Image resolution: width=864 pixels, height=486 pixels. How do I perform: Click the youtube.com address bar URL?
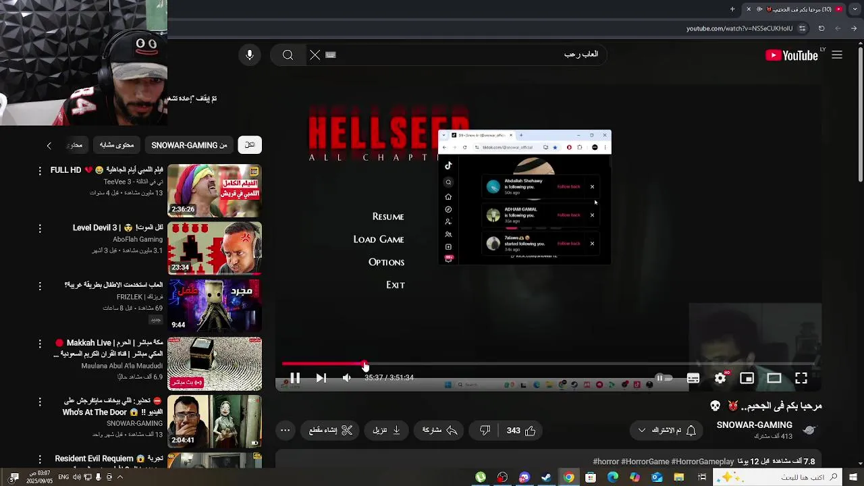coord(740,28)
